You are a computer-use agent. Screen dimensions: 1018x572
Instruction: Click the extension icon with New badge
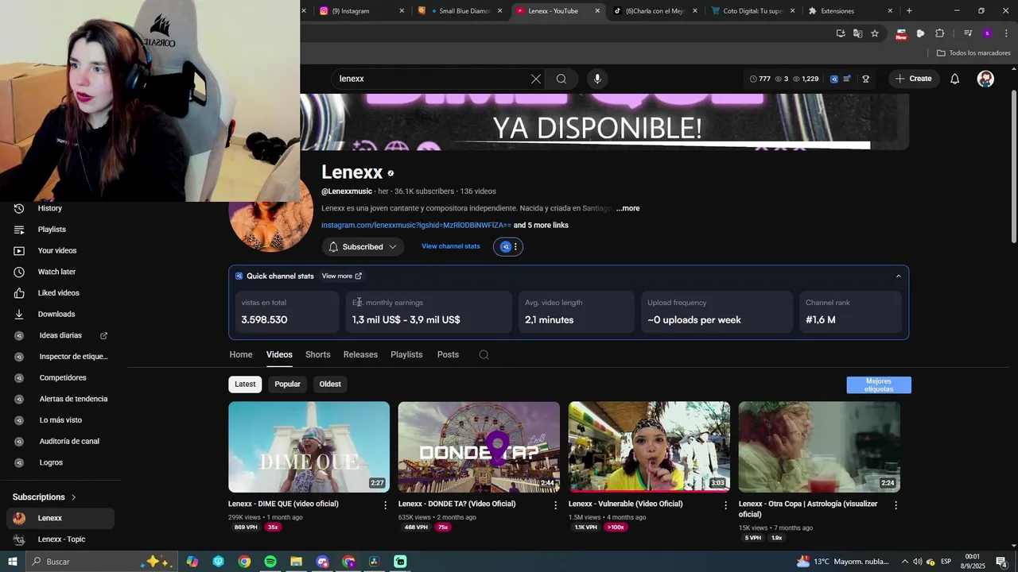[901, 33]
